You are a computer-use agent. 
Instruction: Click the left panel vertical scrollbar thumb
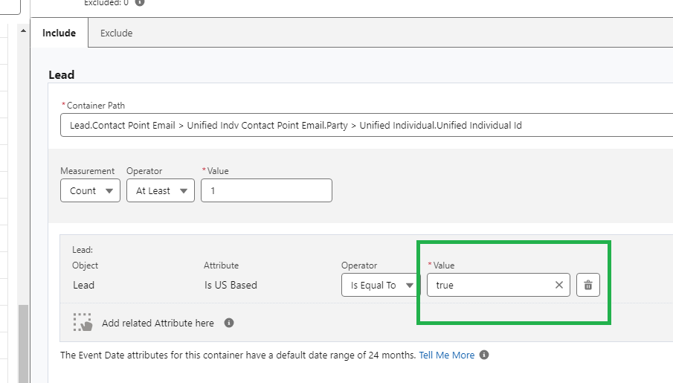[23, 342]
